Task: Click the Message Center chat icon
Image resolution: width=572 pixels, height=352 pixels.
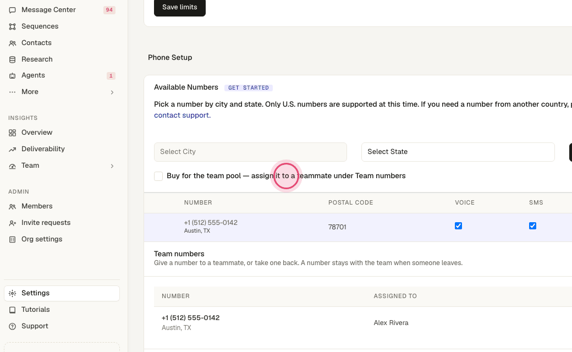Action: 13,10
